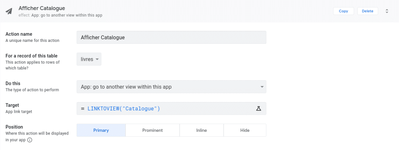Click the unique name helper text
Viewport: 399px width, 150px height.
coord(32,40)
